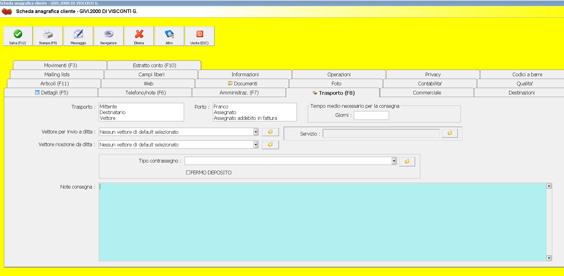Switch to the Operazioni tab
Image resolution: width=564 pixels, height=276 pixels.
click(x=339, y=74)
